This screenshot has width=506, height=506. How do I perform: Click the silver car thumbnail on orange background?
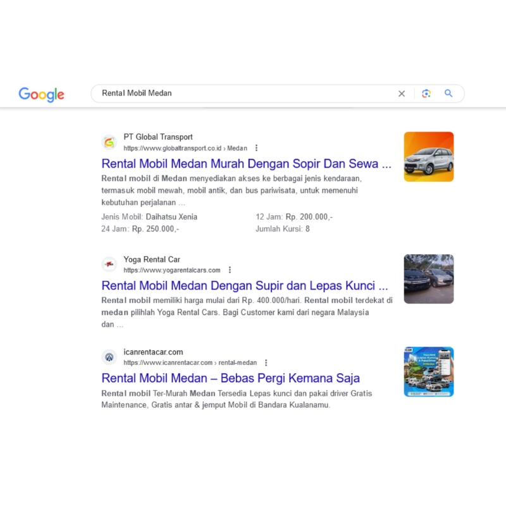(x=429, y=156)
